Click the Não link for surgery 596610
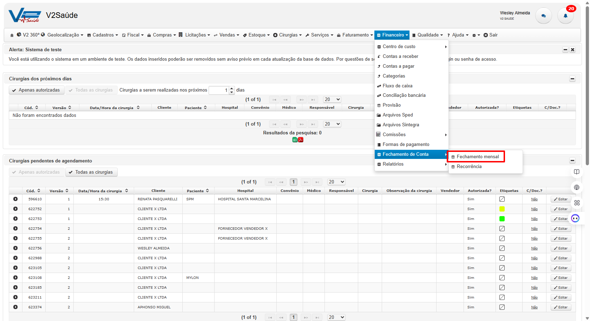Screen dimensions: 590x321 [534, 199]
